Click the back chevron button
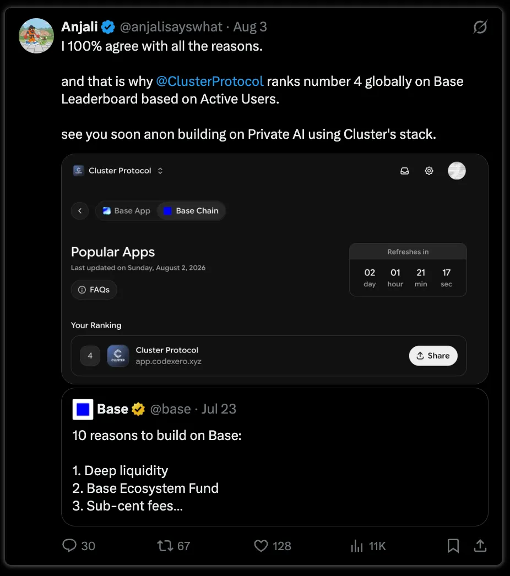Viewport: 510px width, 576px height. [x=80, y=211]
